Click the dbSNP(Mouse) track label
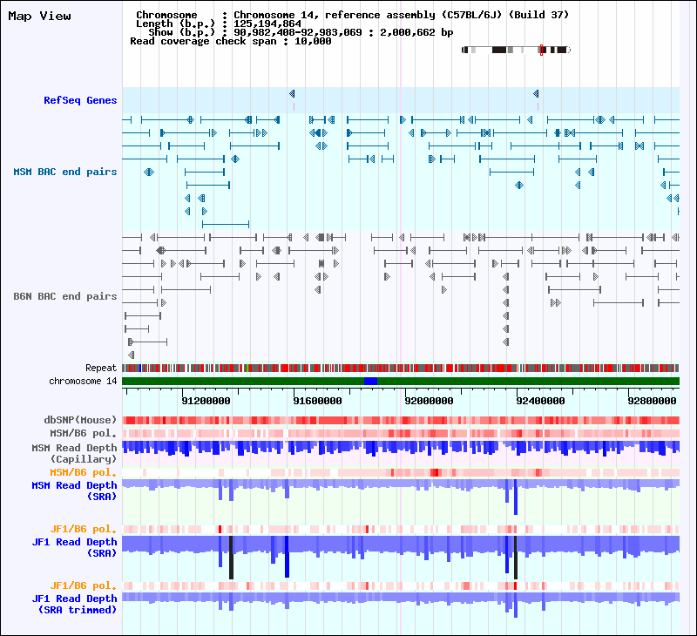The height and width of the screenshot is (636, 697). click(80, 420)
